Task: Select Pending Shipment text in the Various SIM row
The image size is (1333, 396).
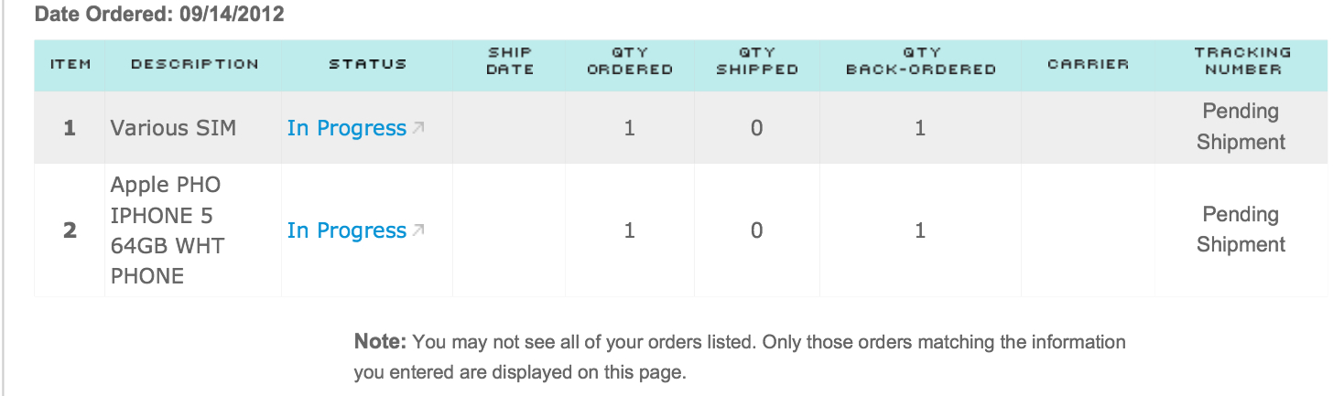Action: coord(1241,126)
